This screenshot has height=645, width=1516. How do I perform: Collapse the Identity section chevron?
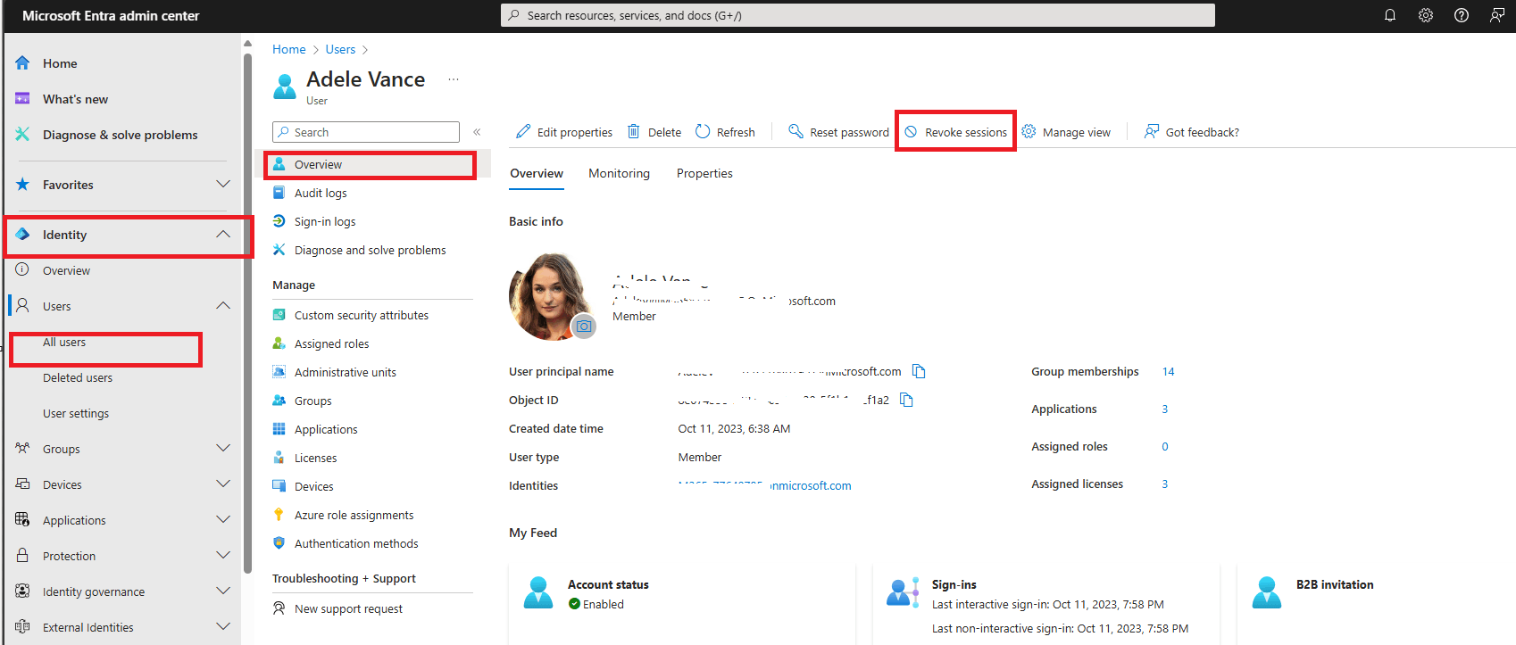point(223,234)
